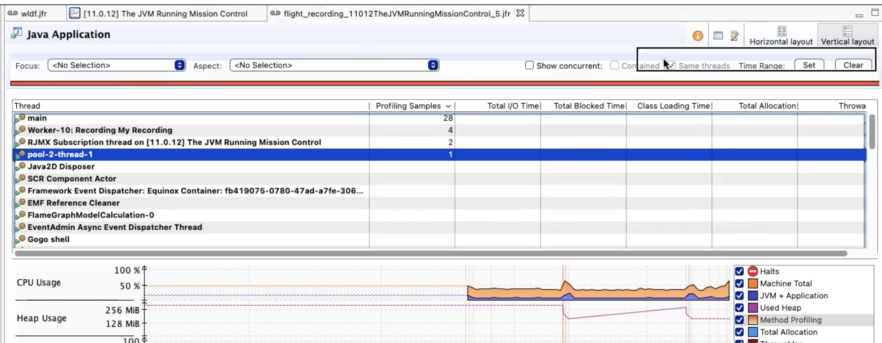The height and width of the screenshot is (343, 882).
Task: Toggle the Used Heap checkbox
Action: (x=739, y=308)
